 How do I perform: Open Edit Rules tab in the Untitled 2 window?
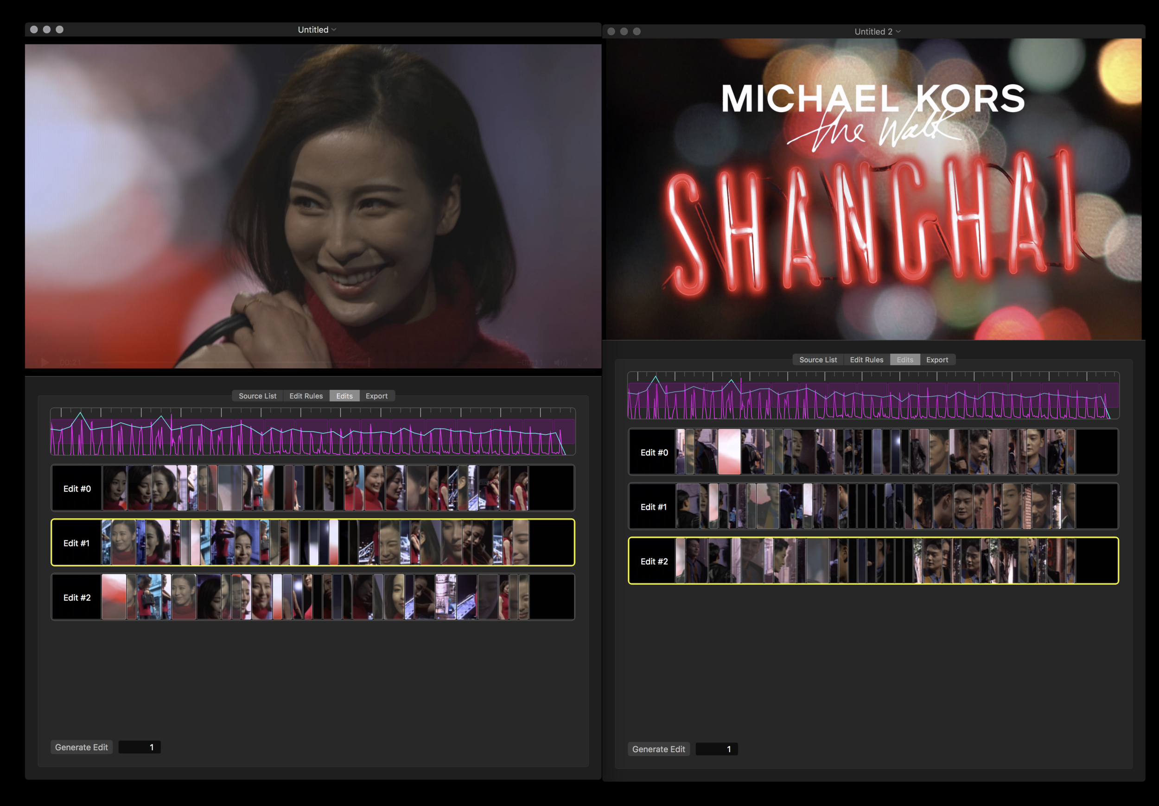point(866,359)
